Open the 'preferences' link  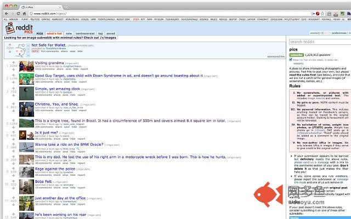pyautogui.click(x=339, y=33)
